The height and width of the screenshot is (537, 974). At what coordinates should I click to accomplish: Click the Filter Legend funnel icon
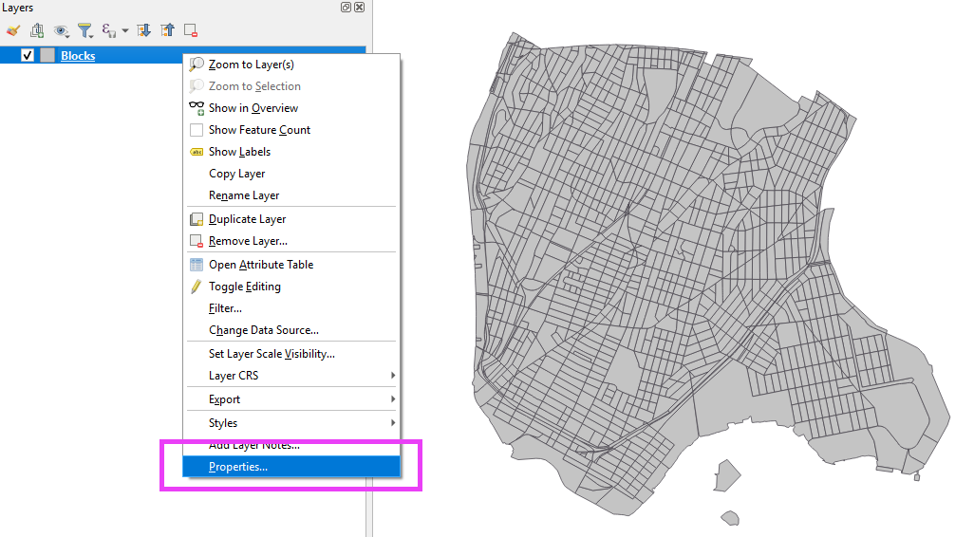(x=85, y=30)
